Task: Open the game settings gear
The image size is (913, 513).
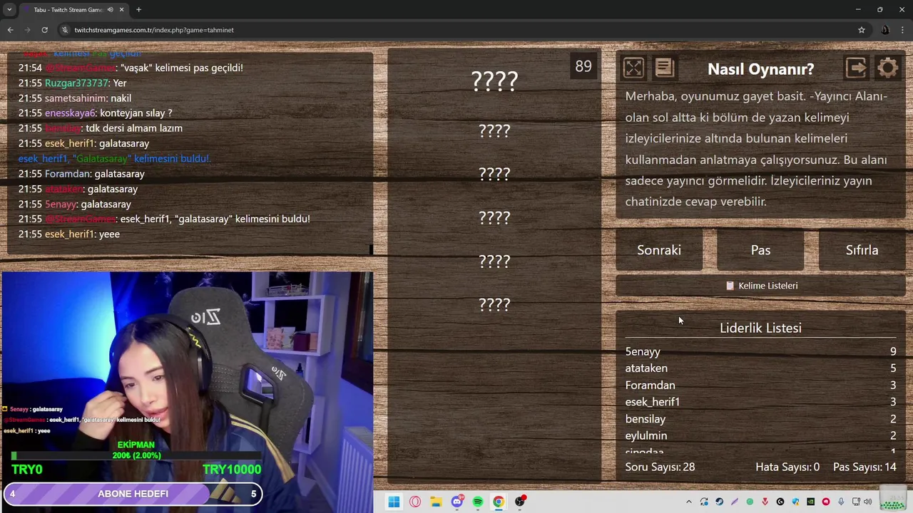Action: (x=887, y=68)
